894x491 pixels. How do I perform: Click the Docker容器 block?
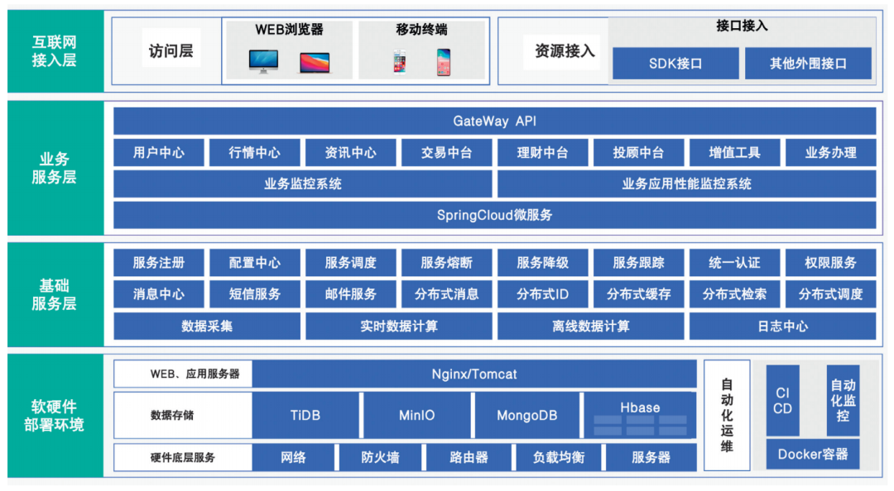[x=813, y=455]
